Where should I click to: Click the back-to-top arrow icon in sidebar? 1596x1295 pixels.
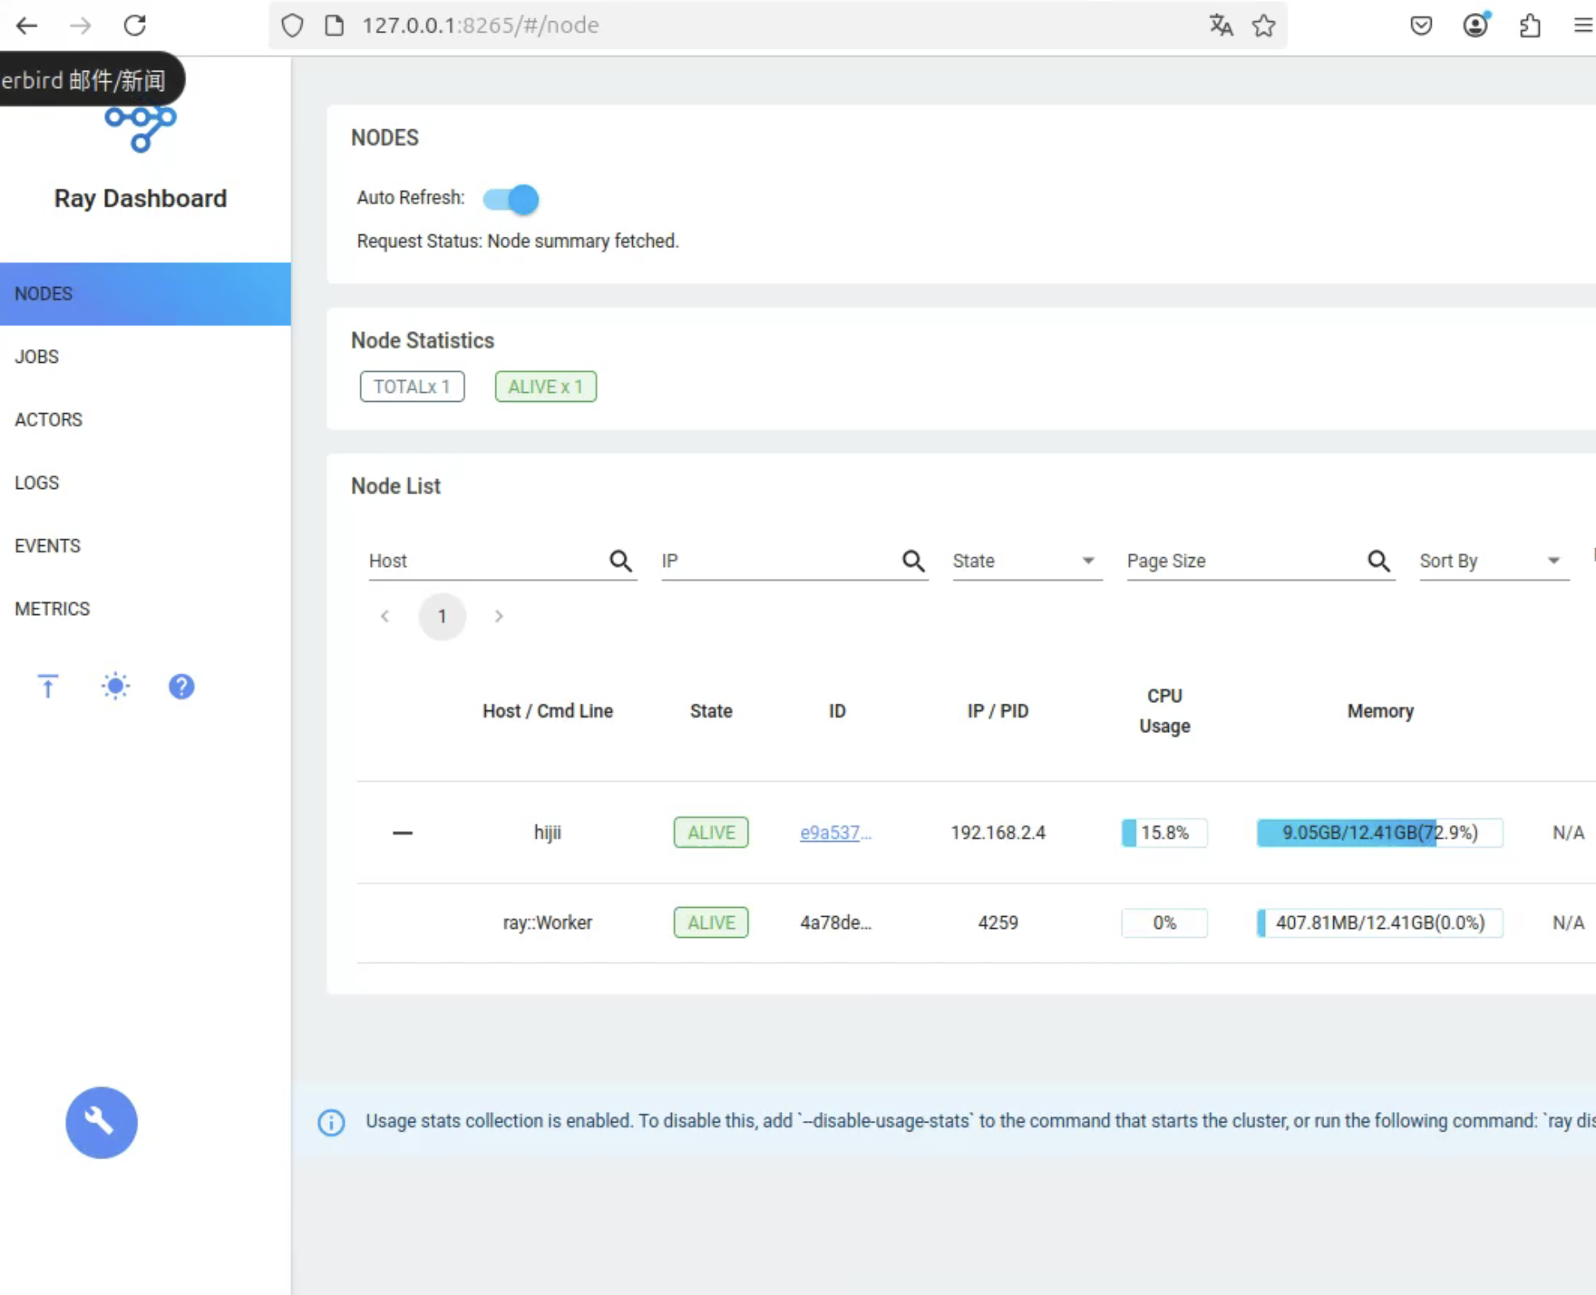click(x=48, y=687)
